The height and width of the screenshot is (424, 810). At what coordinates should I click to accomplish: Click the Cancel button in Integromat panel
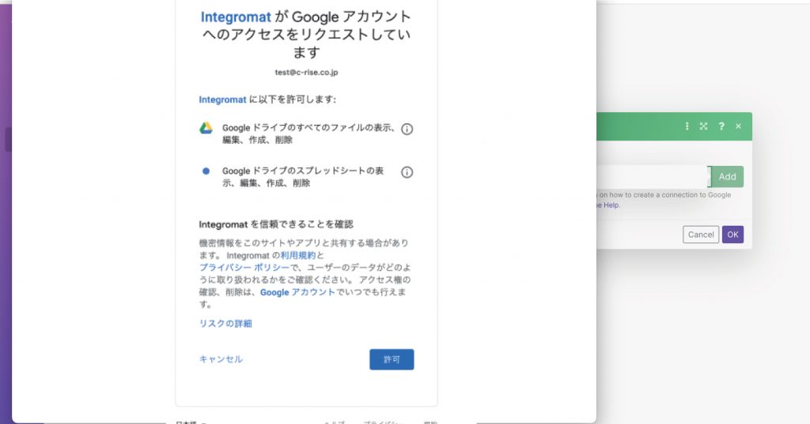[701, 235]
